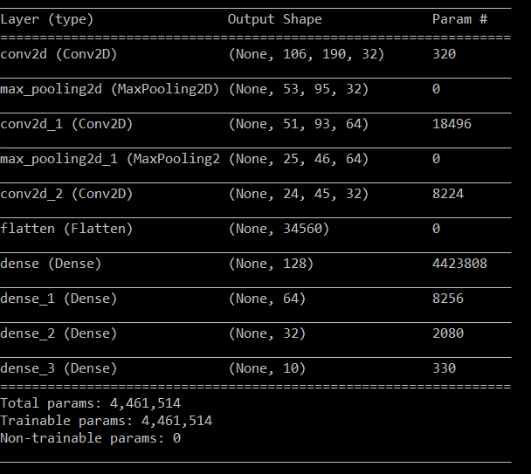The width and height of the screenshot is (531, 474).
Task: Click the conv2d_1 (Conv2D) layer entry
Action: coord(66,124)
